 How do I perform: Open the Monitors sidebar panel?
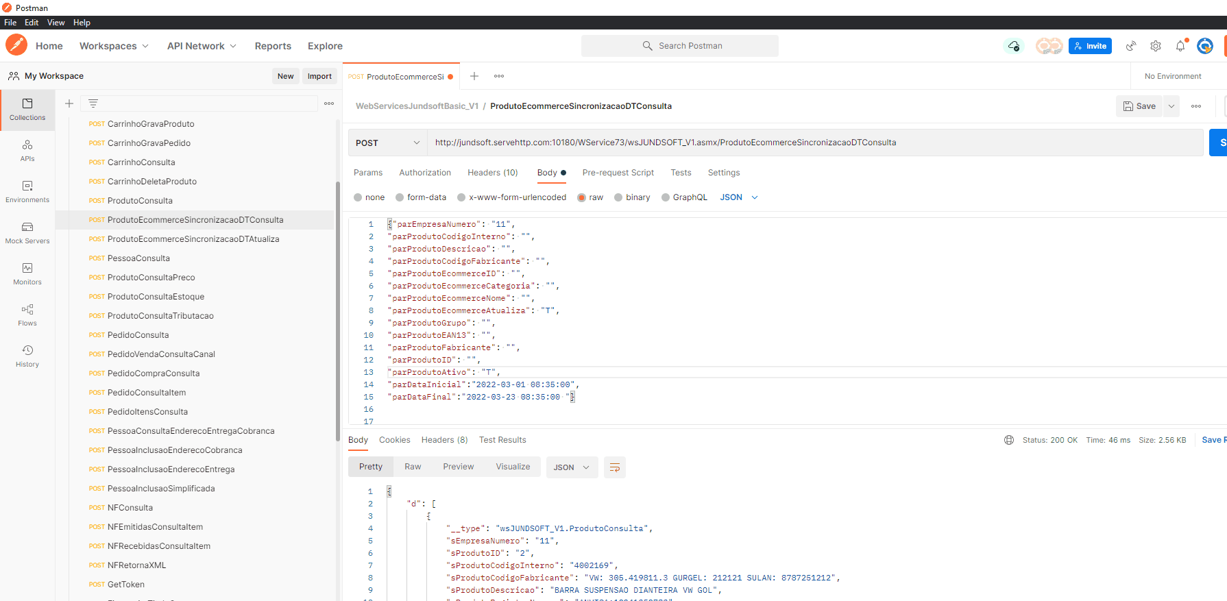click(x=27, y=274)
